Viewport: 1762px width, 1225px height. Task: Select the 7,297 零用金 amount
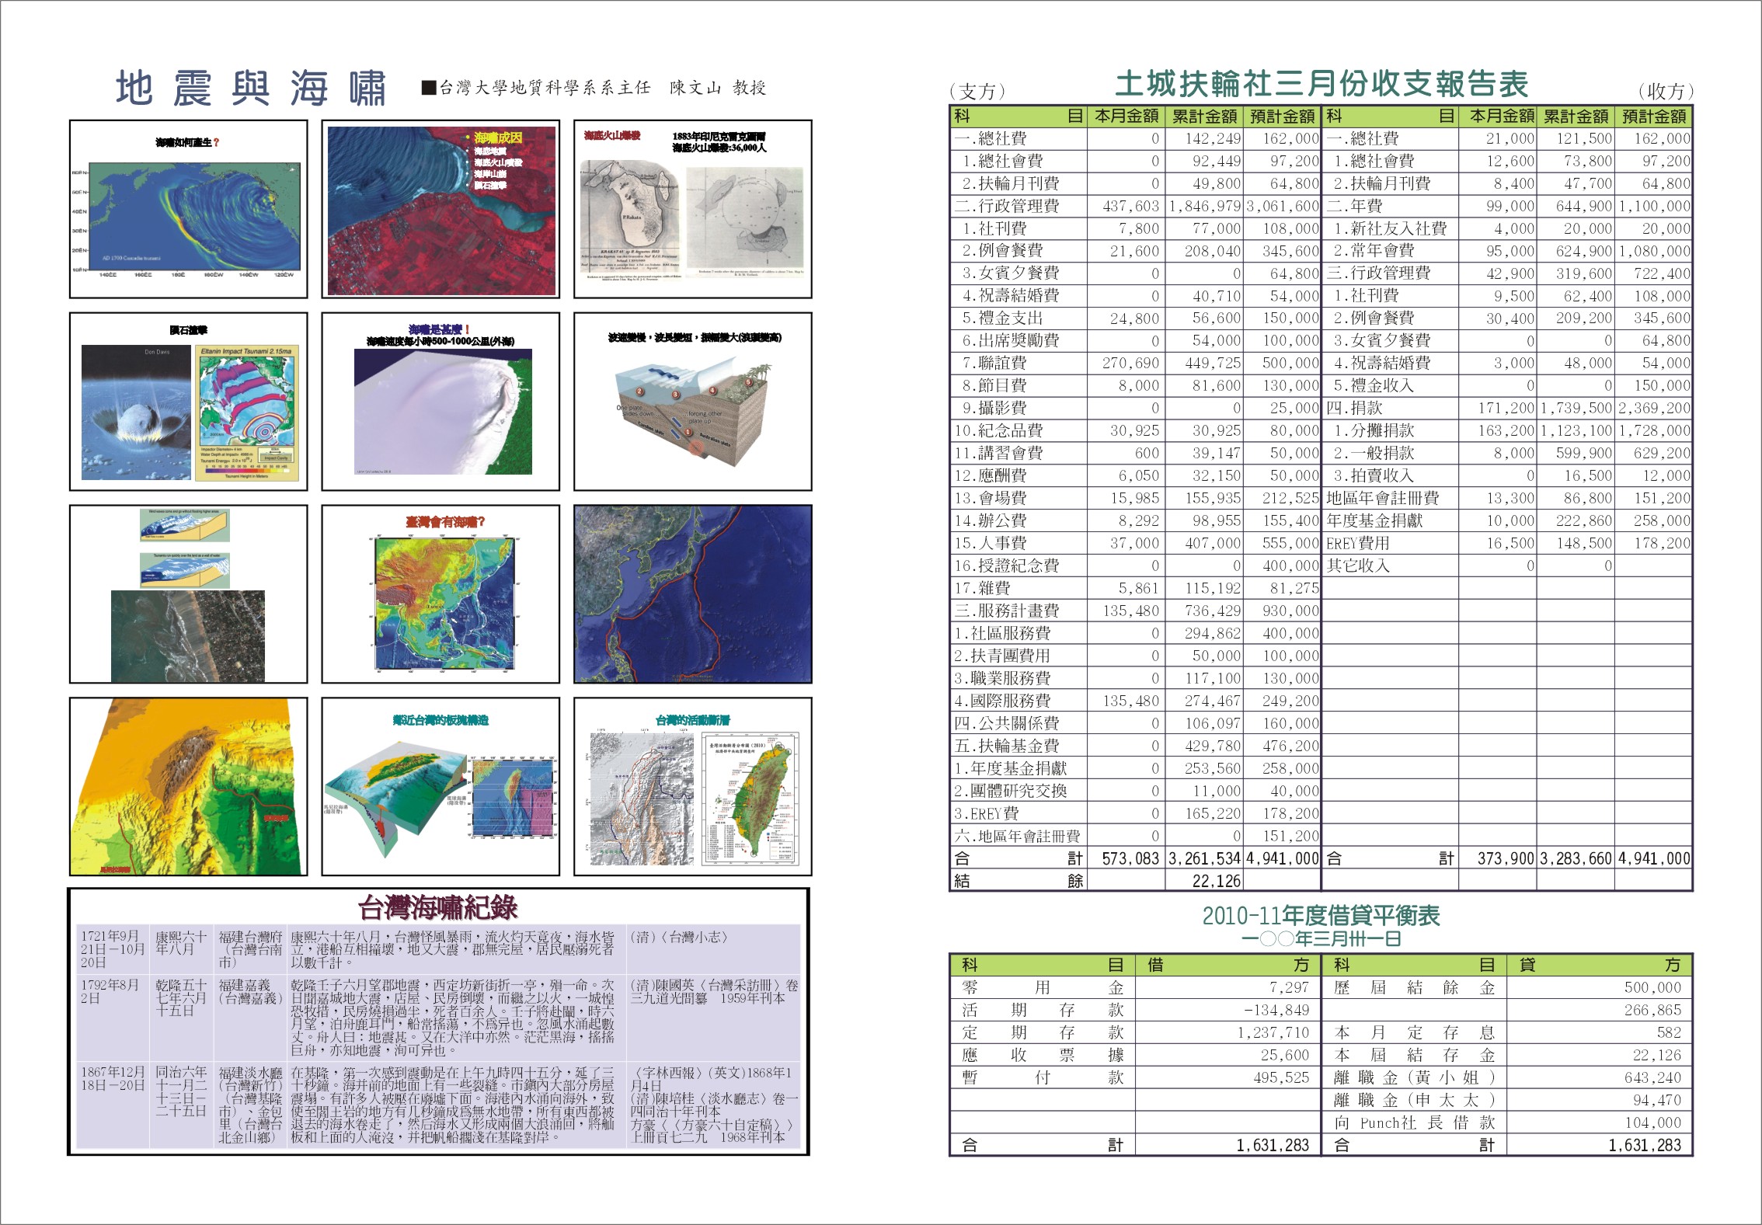coord(1289,987)
